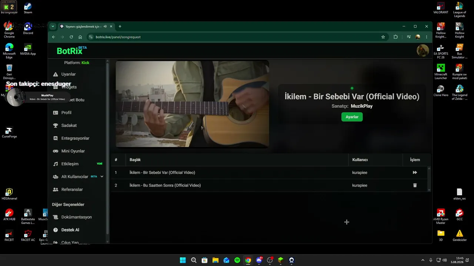Click the Referanslar people icon

click(56, 190)
